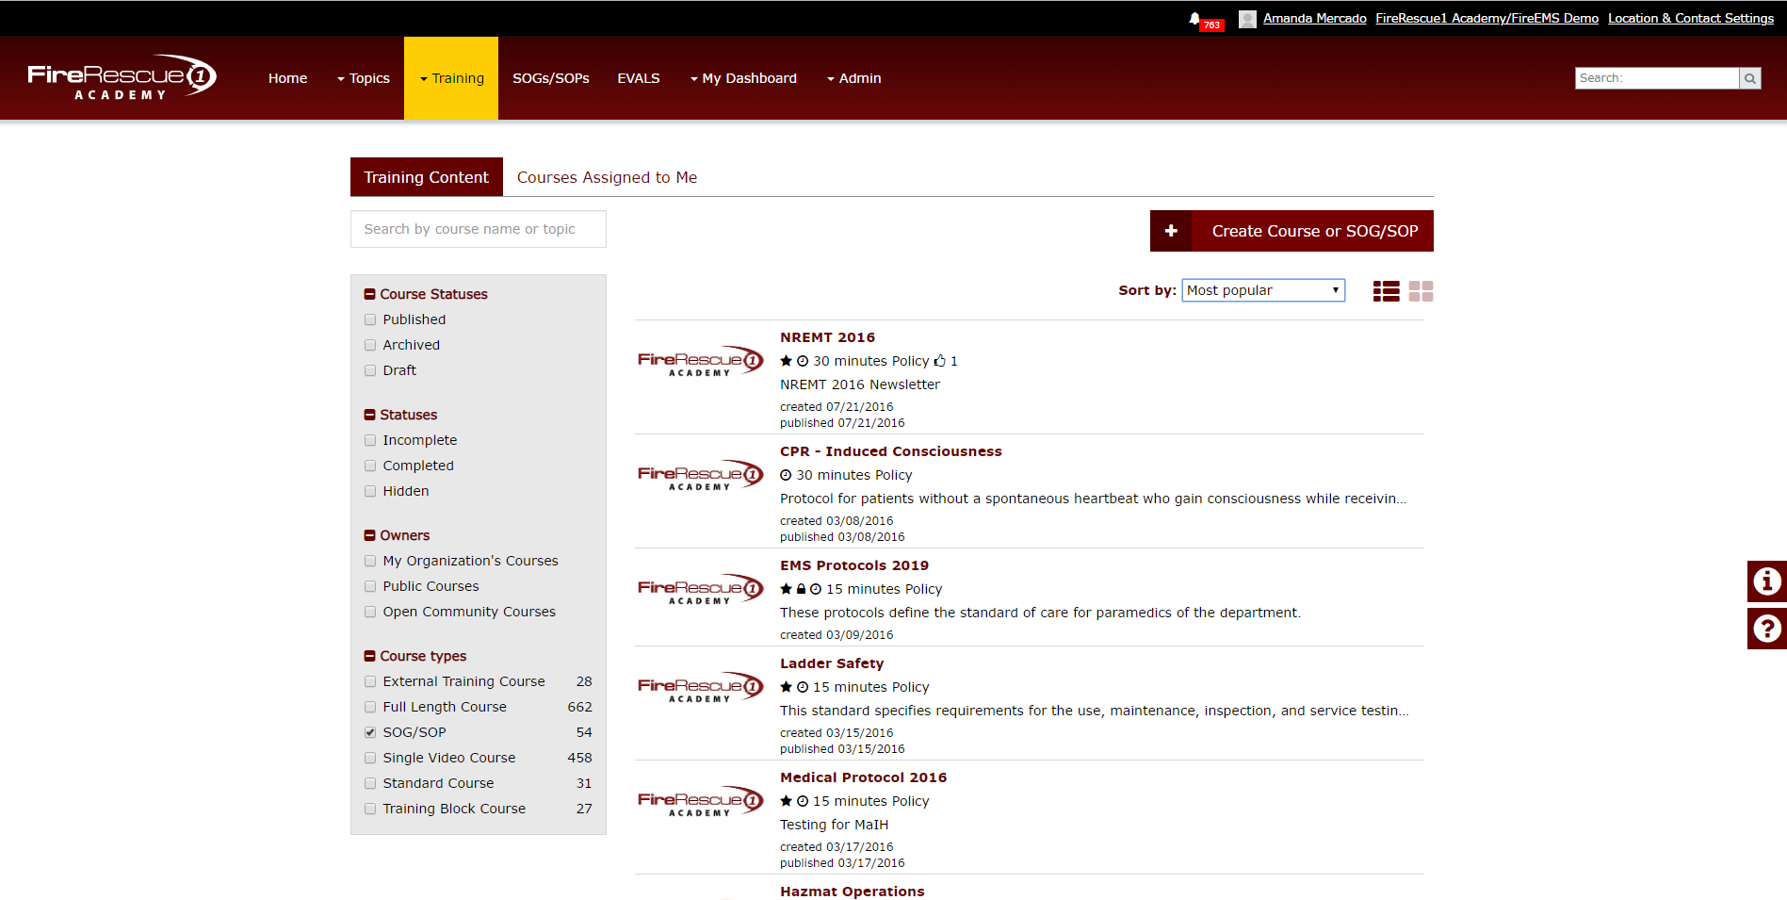Click Create Course or SOG/SOP button
The height and width of the screenshot is (900, 1787).
pos(1292,231)
